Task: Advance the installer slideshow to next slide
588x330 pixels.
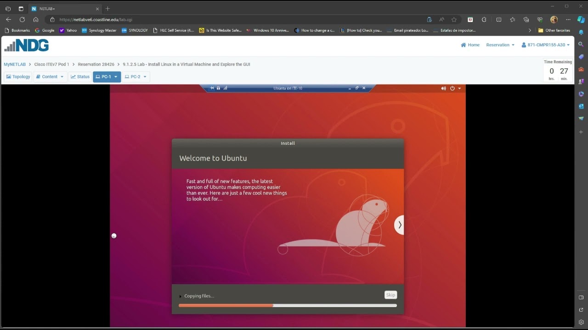Action: click(x=400, y=225)
